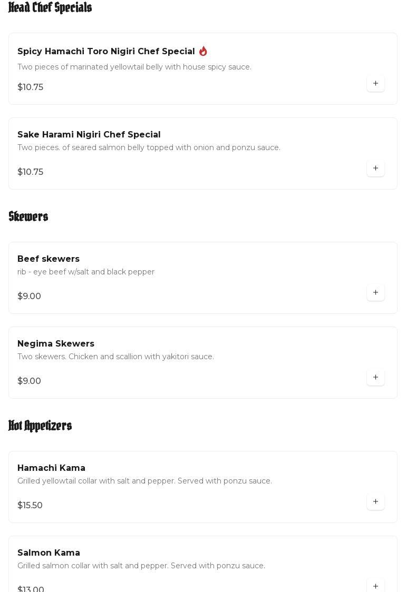Add Sake Harami Nigiri to order
Viewport: 406px width, 592px height.
pos(375,168)
